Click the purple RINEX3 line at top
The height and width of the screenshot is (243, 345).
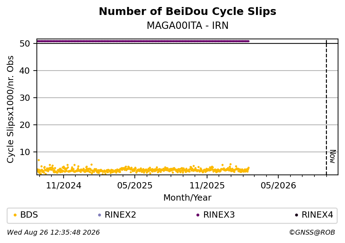click(x=143, y=41)
